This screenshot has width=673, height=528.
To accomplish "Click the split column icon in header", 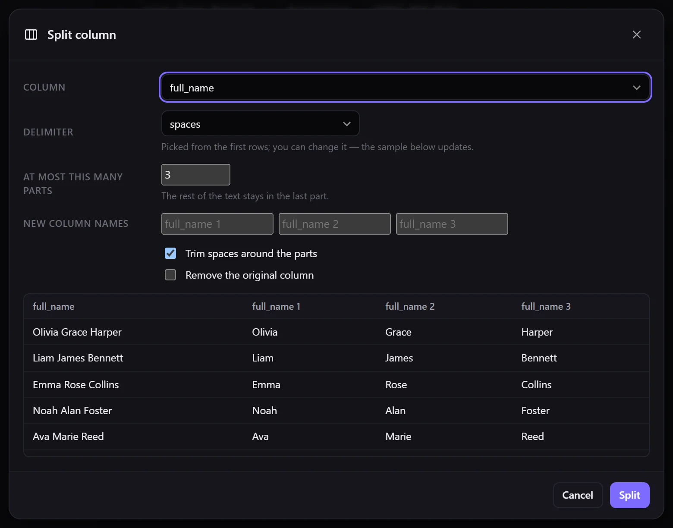I will [x=31, y=35].
